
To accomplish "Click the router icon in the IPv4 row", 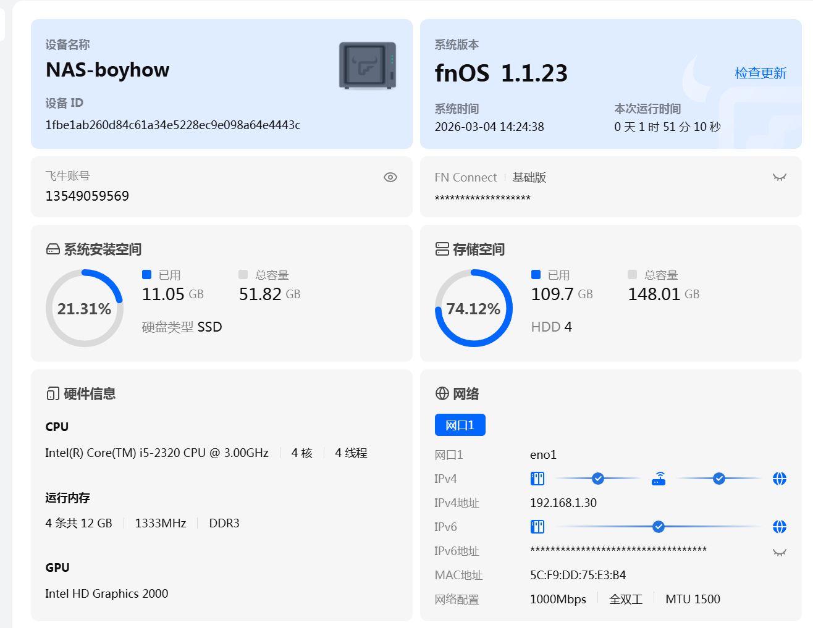I will [659, 479].
